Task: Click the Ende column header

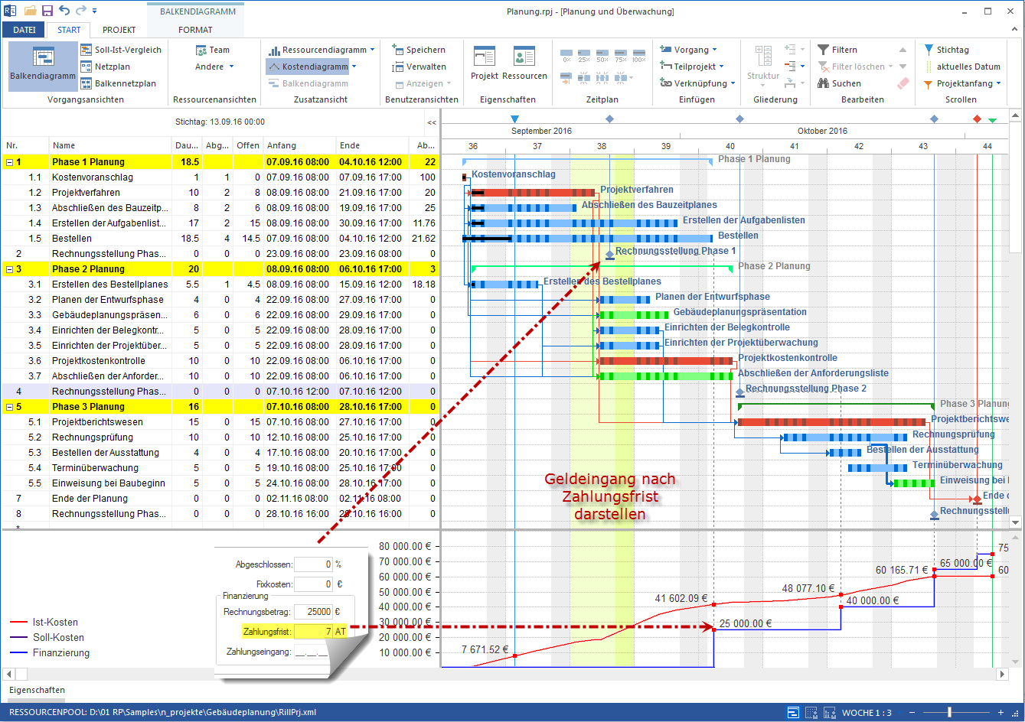Action: coord(373,145)
